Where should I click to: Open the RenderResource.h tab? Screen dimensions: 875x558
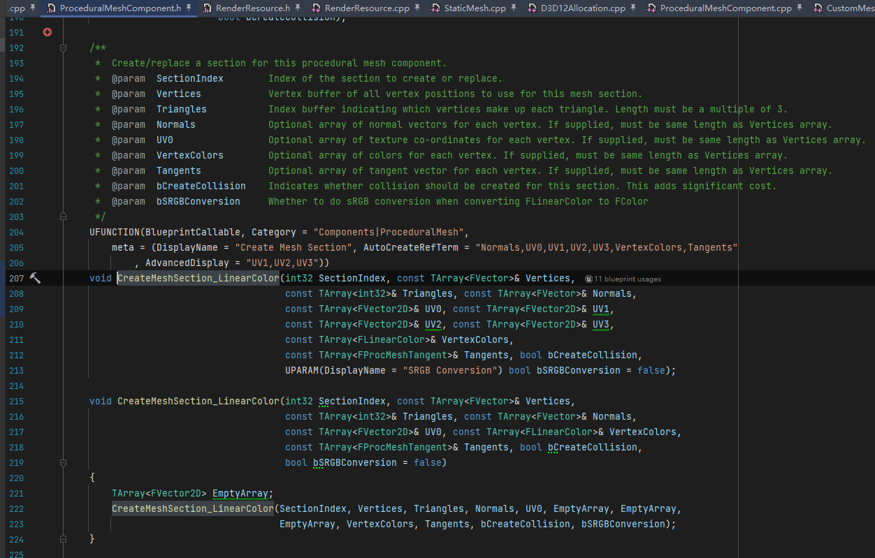[252, 8]
